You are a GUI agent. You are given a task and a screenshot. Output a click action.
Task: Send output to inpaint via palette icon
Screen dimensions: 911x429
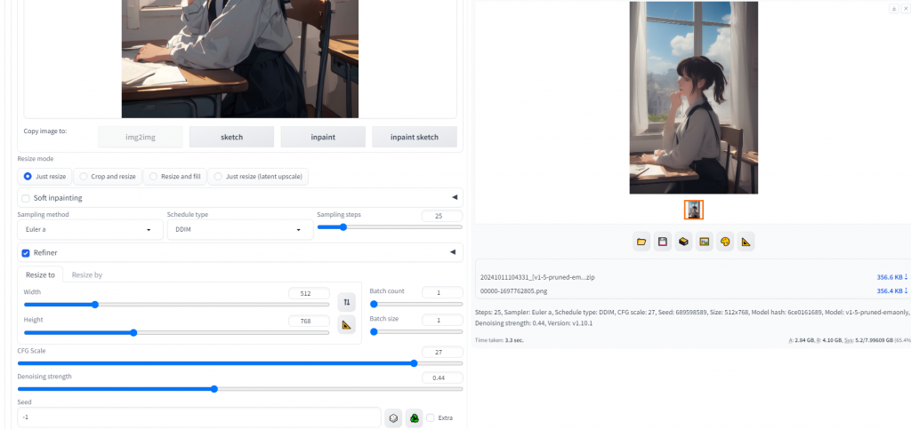(725, 242)
